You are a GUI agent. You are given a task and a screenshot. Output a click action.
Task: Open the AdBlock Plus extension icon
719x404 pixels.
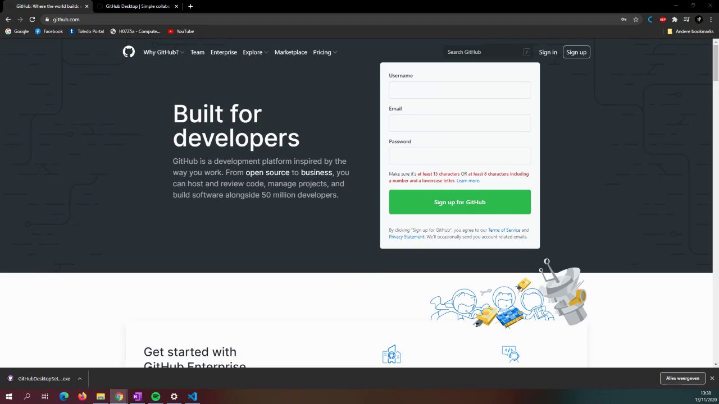click(663, 19)
